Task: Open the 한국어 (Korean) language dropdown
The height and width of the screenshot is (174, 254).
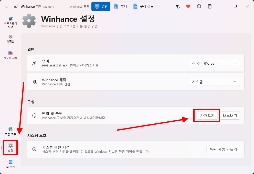Action: pyautogui.click(x=215, y=63)
